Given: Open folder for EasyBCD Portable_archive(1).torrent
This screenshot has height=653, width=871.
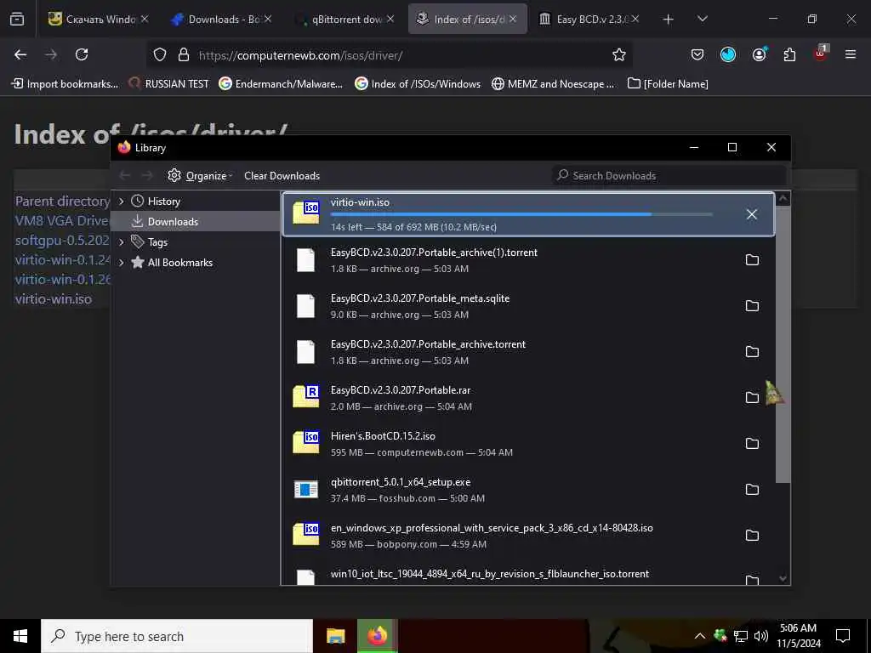Looking at the screenshot, I should tap(752, 260).
